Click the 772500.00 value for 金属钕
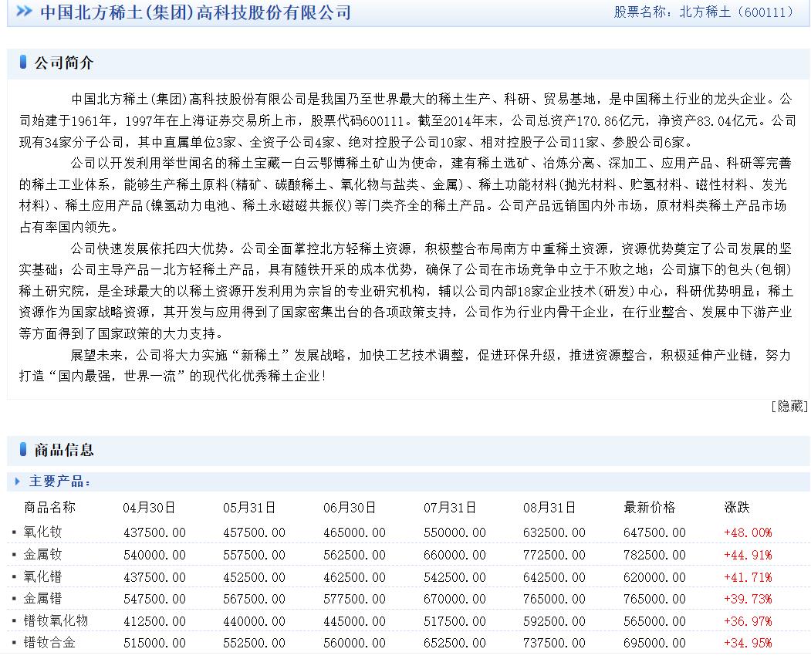Viewport: 811px width, 659px height. coord(555,555)
